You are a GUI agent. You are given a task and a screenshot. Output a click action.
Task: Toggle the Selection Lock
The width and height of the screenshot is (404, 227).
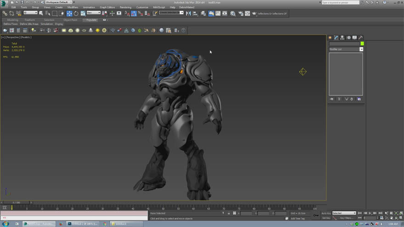(x=229, y=213)
